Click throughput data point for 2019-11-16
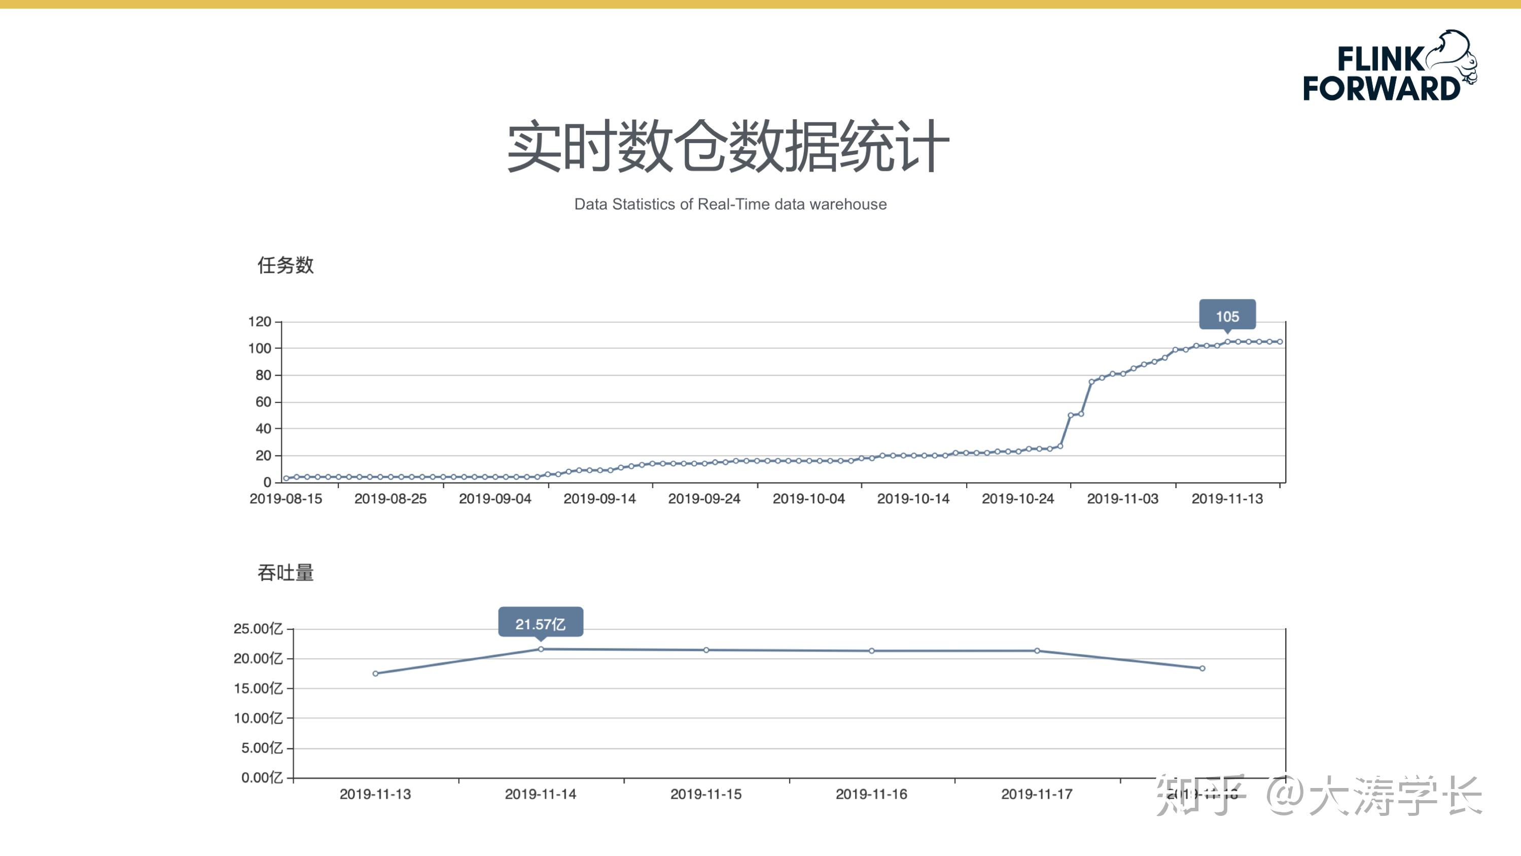The image size is (1521, 856). (871, 651)
